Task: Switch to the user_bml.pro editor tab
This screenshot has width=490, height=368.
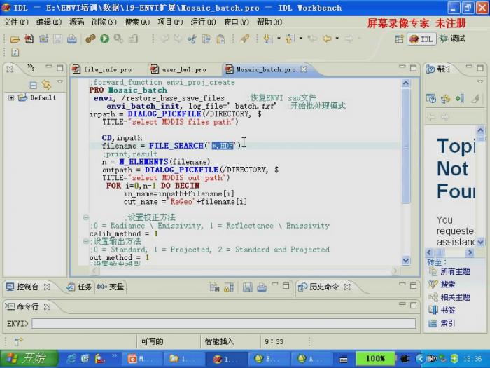Action: (183, 70)
